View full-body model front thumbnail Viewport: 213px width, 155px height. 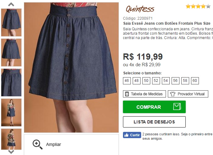[11, 112]
